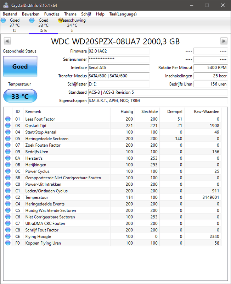231x284 pixels.
Task: Click the Eigenschappen S.M.A.R.T. field
Action: pos(158,100)
